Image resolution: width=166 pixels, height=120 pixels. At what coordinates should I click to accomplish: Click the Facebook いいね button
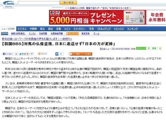pyautogui.click(x=8, y=54)
